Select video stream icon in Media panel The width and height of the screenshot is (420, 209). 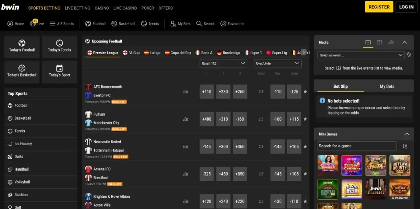click(368, 42)
